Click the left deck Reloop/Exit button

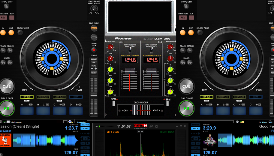tap(20, 32)
